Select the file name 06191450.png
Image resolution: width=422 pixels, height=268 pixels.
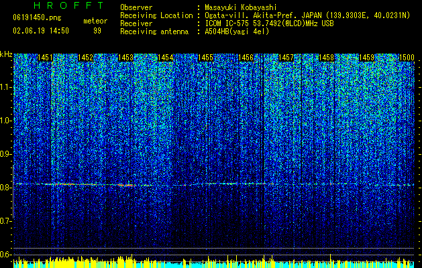[x=37, y=18]
